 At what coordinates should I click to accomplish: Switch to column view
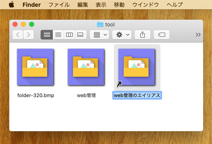tap(69, 35)
